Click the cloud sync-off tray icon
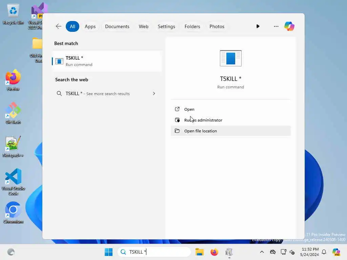This screenshot has height=260, width=347. 273,252
